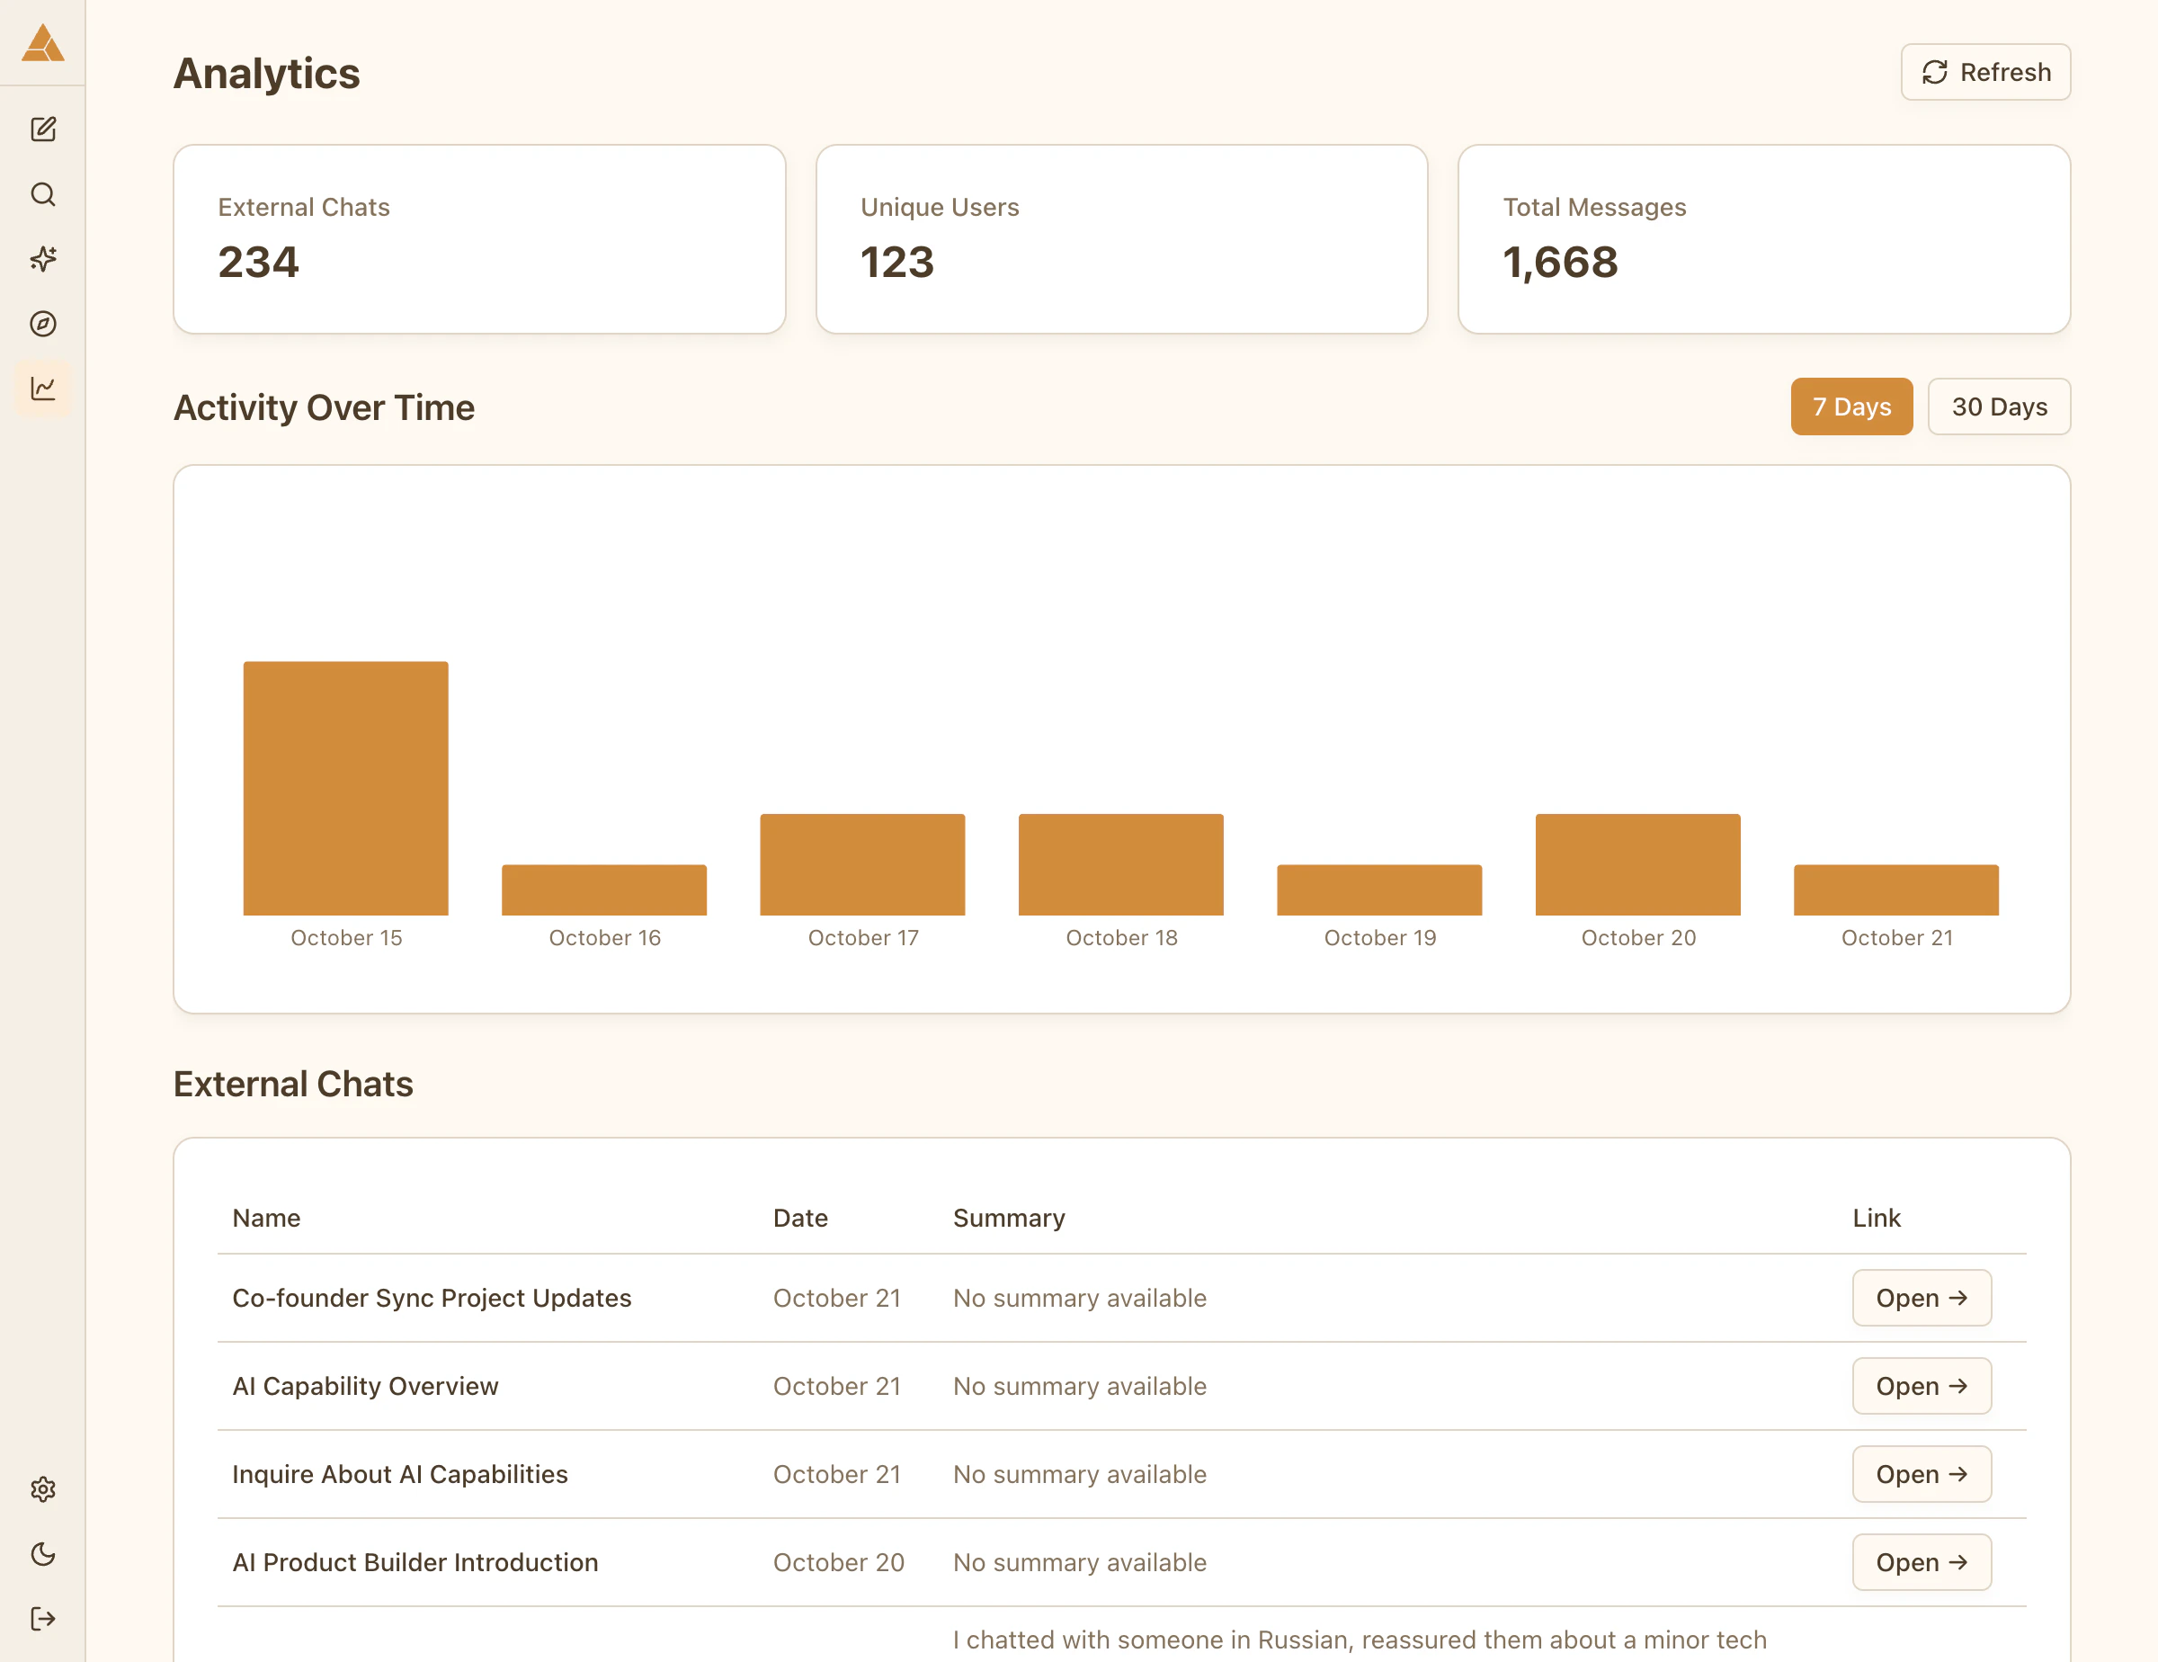Screen dimensions: 2158x1662
Task: Select the search icon in the sidebar
Action: (43, 193)
